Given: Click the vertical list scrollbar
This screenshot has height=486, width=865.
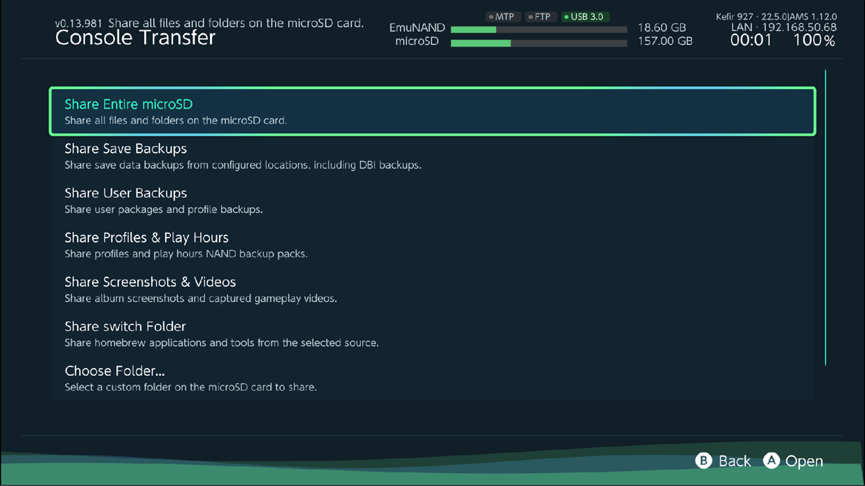Looking at the screenshot, I should pos(825,217).
